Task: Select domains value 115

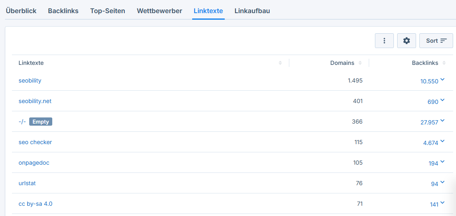Action: point(358,142)
